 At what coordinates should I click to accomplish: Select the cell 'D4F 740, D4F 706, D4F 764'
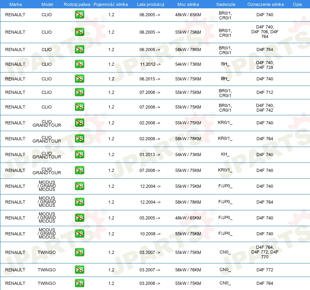coord(265,32)
